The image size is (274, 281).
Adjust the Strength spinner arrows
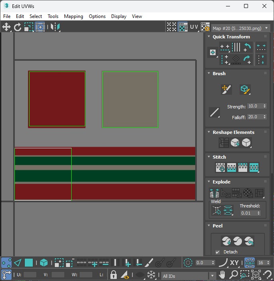pos(264,106)
